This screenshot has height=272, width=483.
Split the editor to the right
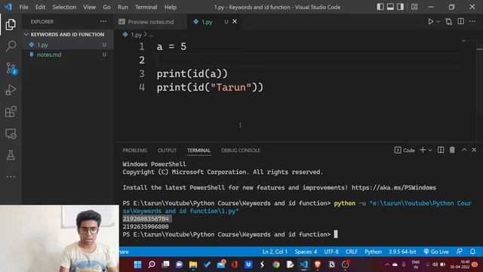pyautogui.click(x=460, y=21)
